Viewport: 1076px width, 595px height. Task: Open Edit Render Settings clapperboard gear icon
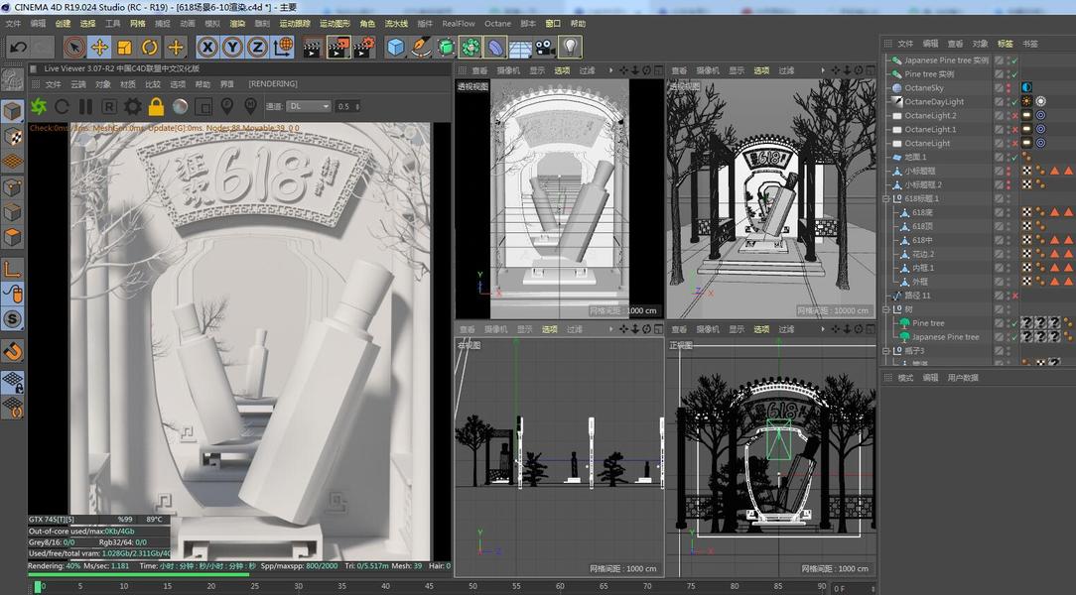[365, 48]
